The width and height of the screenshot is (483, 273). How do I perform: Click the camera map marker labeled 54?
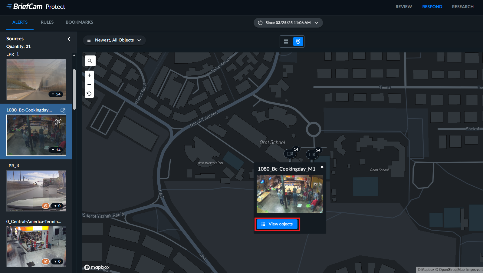[x=312, y=155]
